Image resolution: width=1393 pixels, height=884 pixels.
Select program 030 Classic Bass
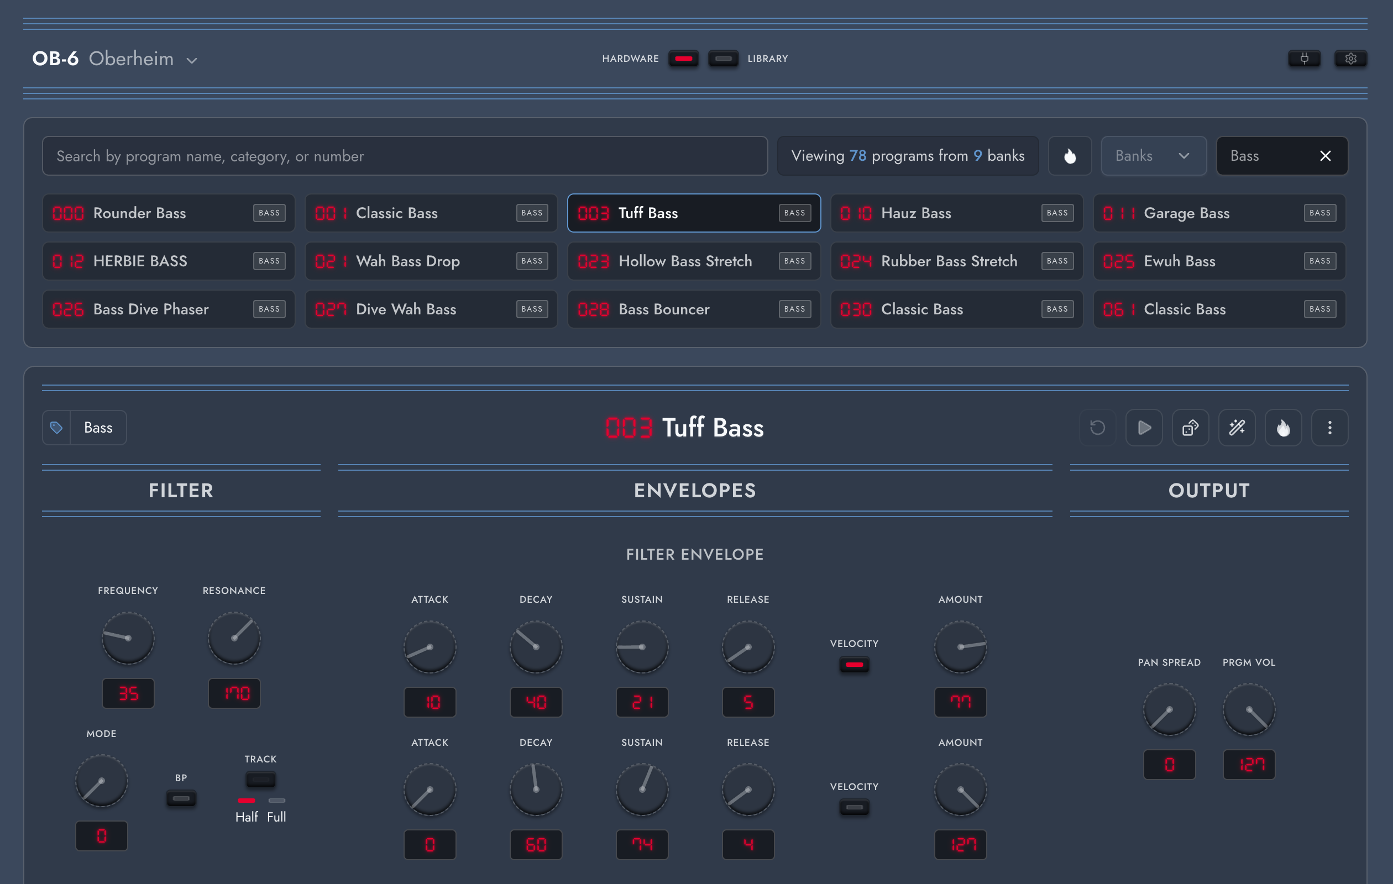point(957,309)
